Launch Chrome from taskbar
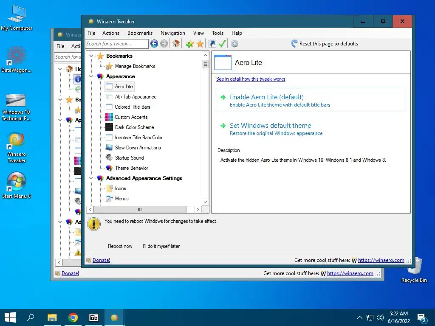The image size is (435, 326). pos(73,318)
